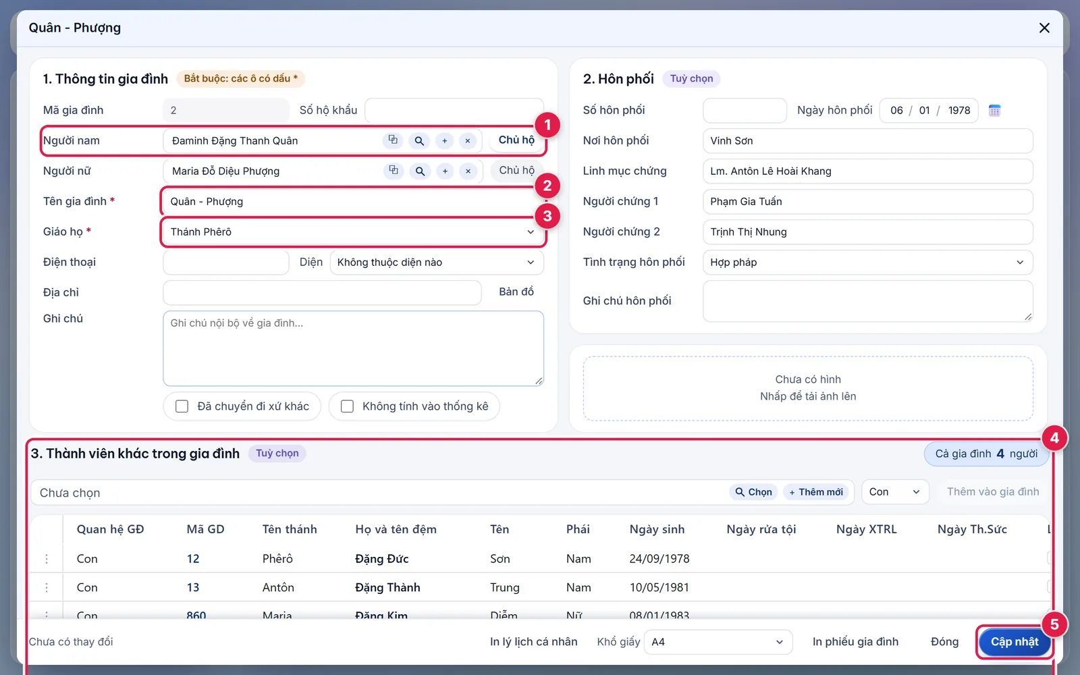Screen dimensions: 1080x675
Task: Check Không tính vào thống kê
Action: pyautogui.click(x=347, y=406)
